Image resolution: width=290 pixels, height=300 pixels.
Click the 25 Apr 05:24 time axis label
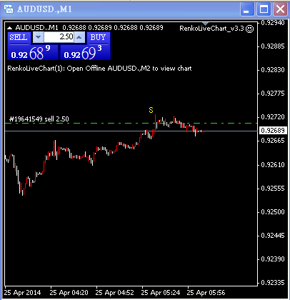(x=161, y=293)
